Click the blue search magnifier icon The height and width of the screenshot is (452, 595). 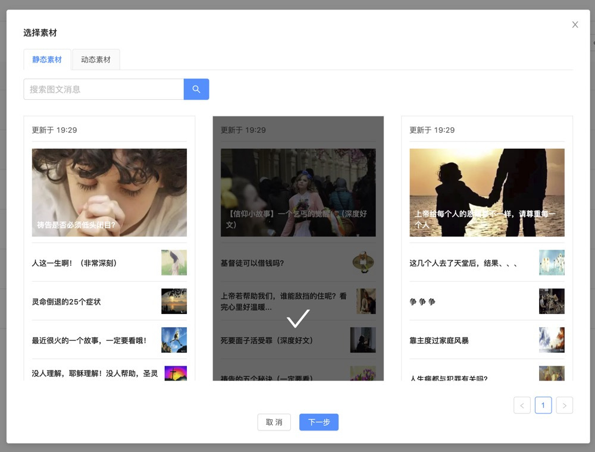coord(196,89)
